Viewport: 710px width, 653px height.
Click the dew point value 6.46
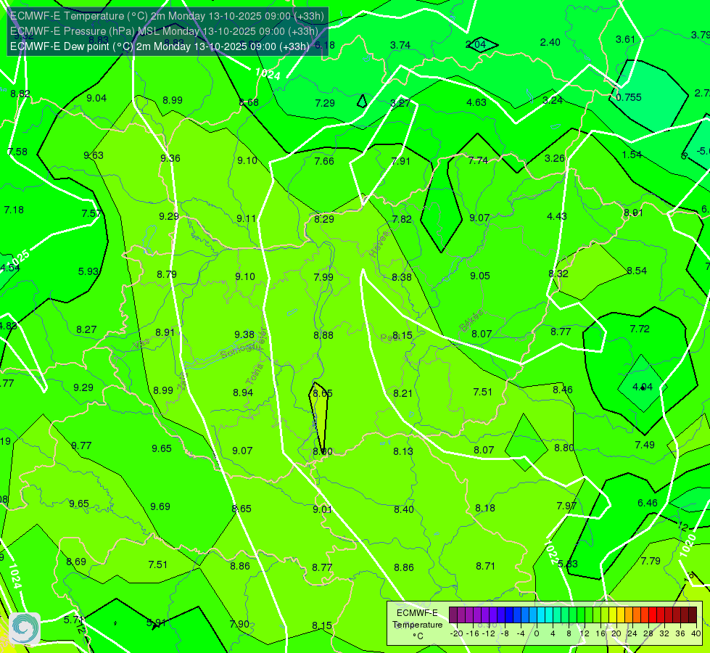click(648, 503)
